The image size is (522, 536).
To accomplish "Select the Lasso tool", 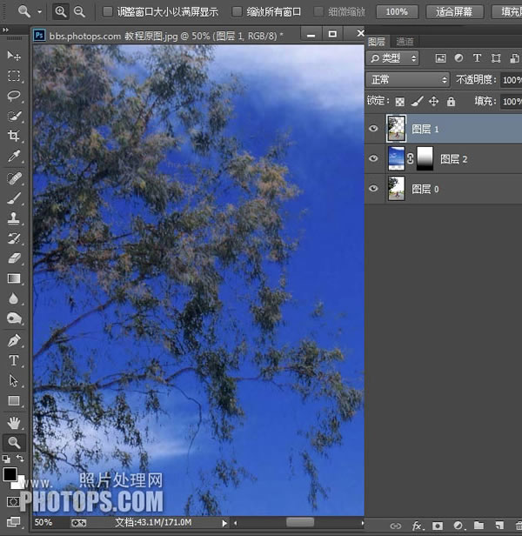I will tap(14, 96).
